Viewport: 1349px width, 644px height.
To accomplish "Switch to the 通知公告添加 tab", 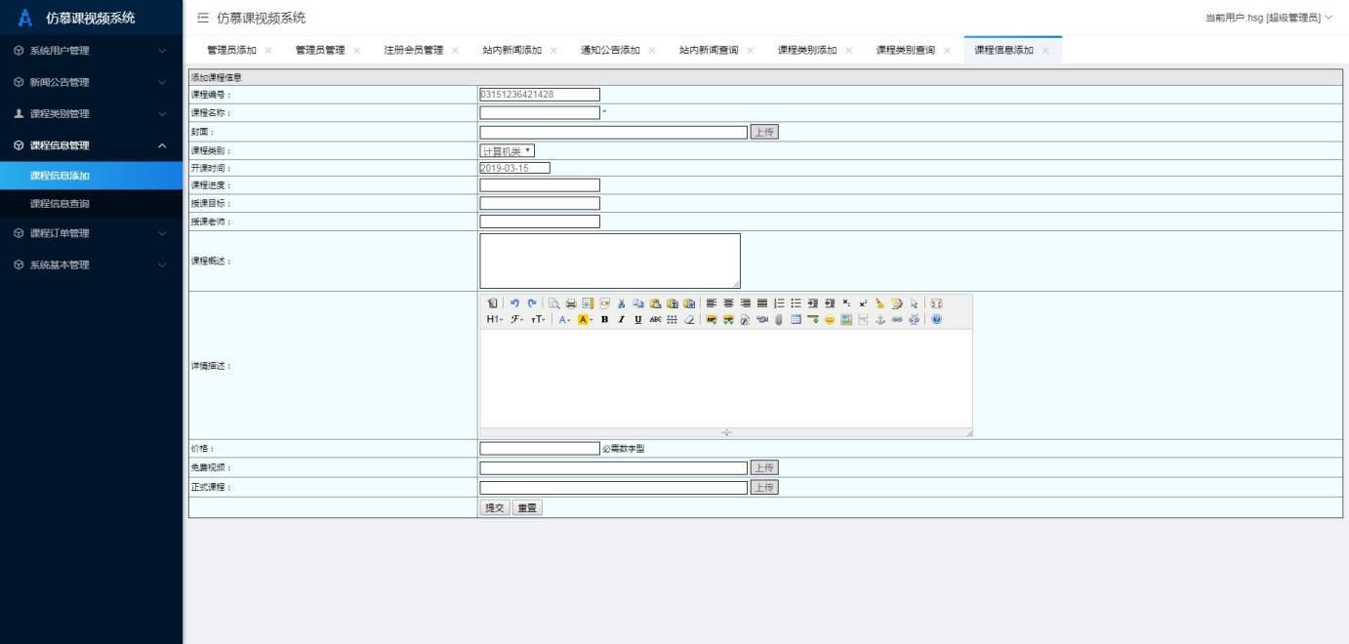I will coord(611,50).
